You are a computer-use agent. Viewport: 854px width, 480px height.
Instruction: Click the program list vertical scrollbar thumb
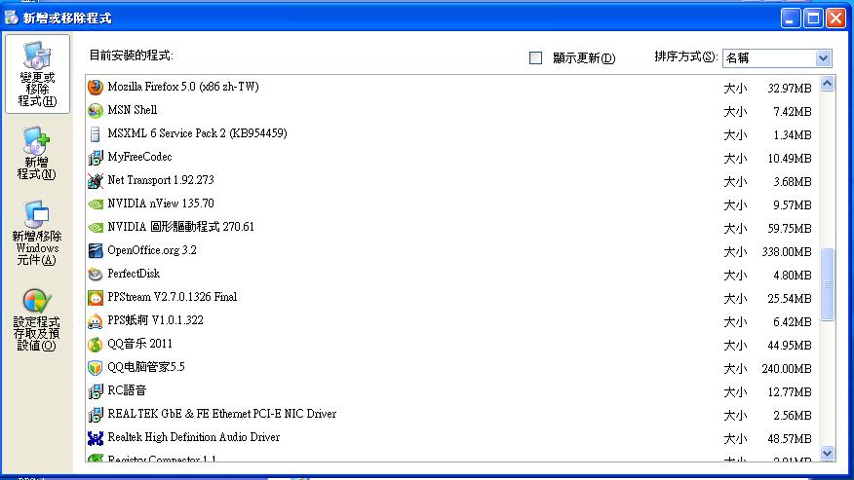828,284
